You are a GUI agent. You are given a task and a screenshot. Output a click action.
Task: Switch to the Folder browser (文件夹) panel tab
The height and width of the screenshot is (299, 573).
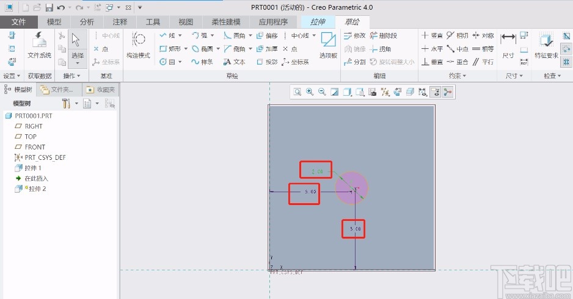[x=57, y=90]
